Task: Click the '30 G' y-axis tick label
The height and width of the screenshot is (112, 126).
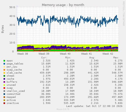Action: coord(12,25)
